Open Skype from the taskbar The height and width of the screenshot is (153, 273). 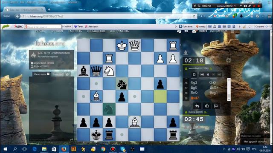[x=122, y=149]
